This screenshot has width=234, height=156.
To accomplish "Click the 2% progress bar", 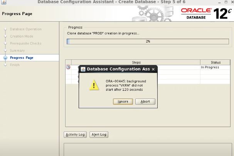I will tap(148, 41).
